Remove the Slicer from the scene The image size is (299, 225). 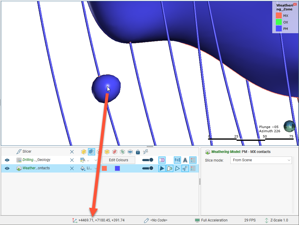pos(72,152)
